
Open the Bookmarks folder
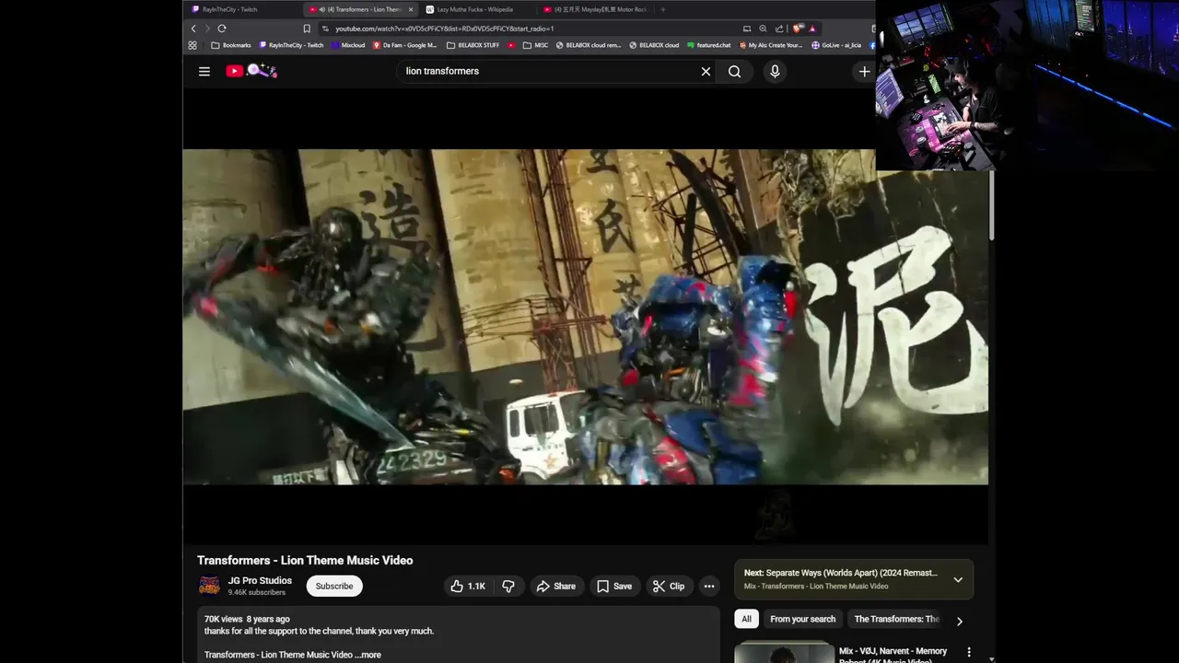tap(231, 45)
